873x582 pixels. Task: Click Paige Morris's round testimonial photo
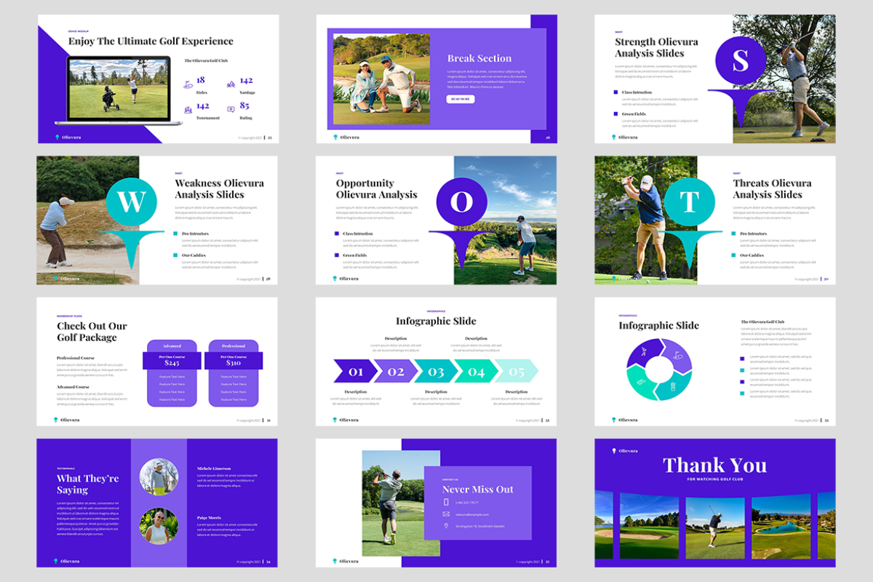coord(159,526)
